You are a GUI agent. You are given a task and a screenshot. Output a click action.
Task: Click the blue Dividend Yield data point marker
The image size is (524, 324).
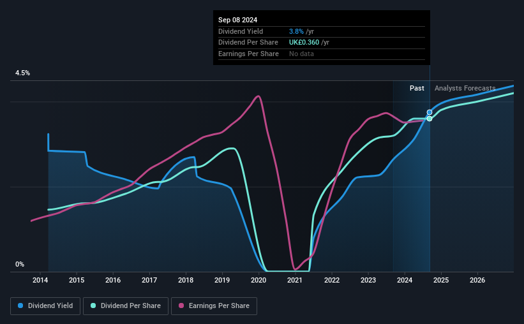pos(430,112)
